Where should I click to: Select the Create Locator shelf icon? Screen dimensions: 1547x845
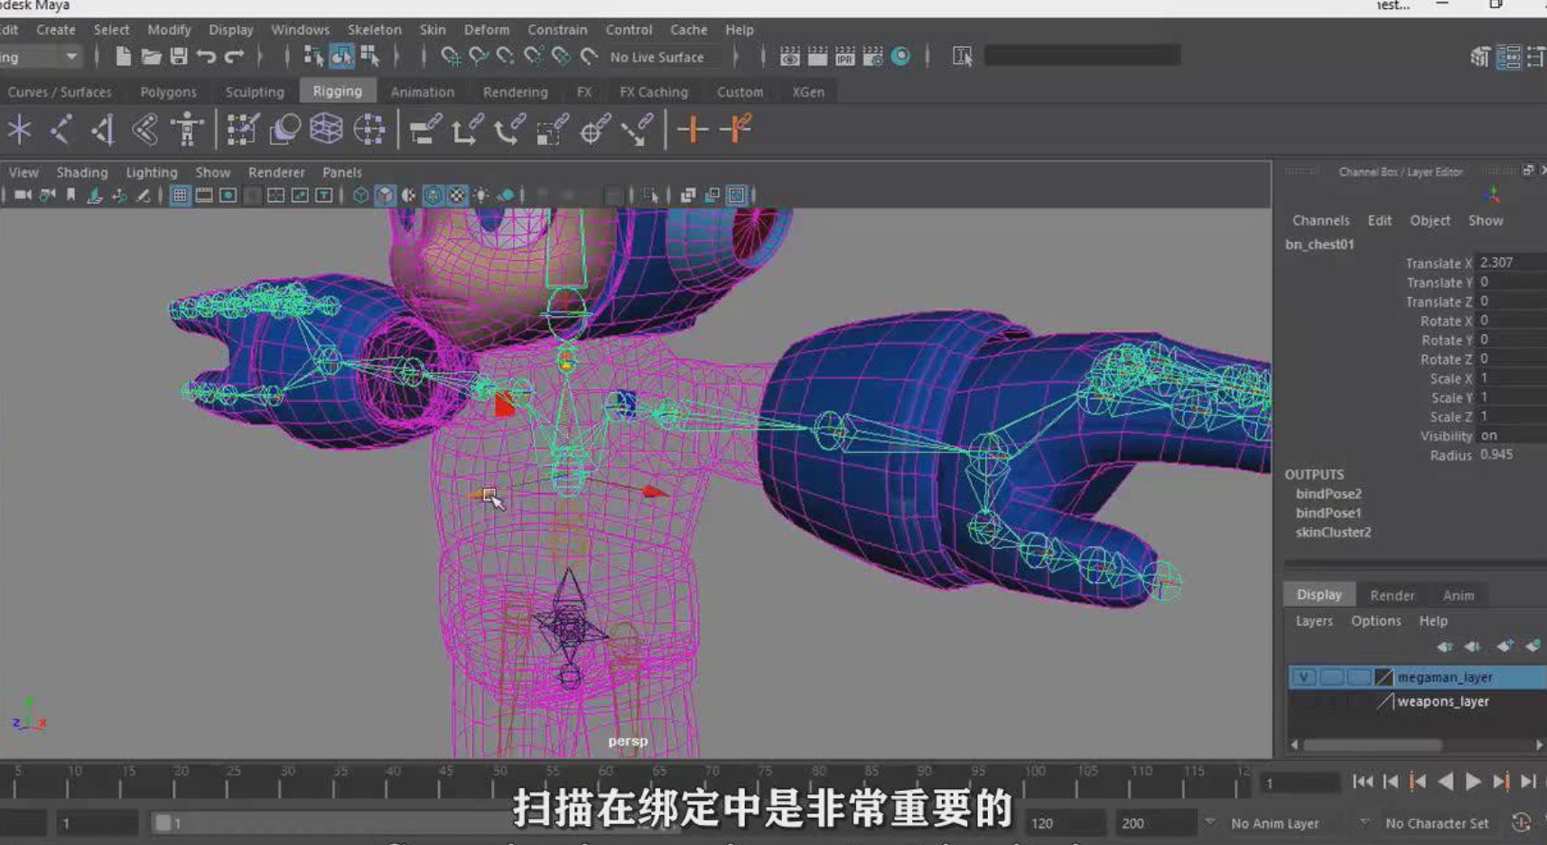(19, 130)
